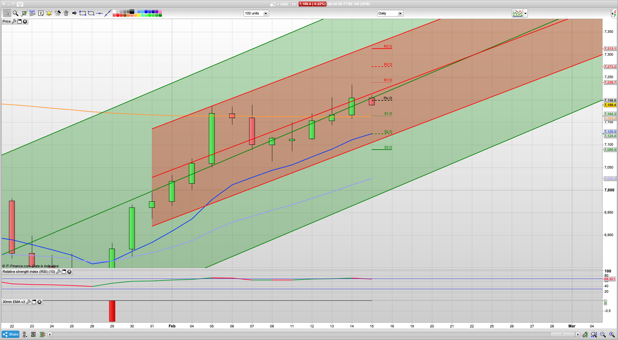
Task: Open the on-screen keyboard icon in title bar
Action: point(20,4)
